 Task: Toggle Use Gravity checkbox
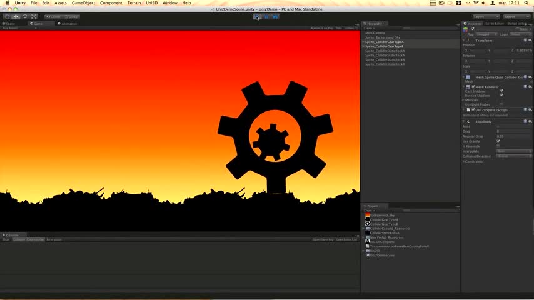tap(498, 141)
